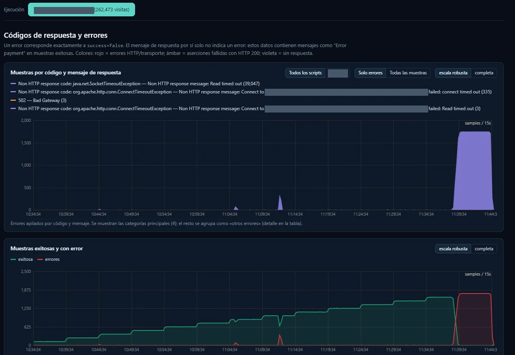Click the 1,875 y-axis value in the lower chart
The width and height of the screenshot is (515, 355).
point(26,290)
